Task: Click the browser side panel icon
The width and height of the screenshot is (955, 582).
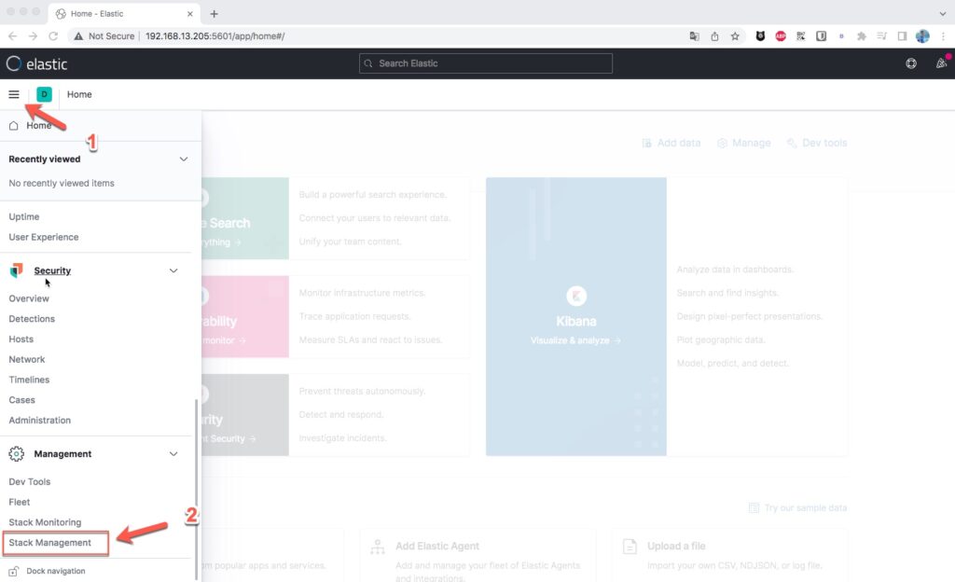Action: coord(902,36)
